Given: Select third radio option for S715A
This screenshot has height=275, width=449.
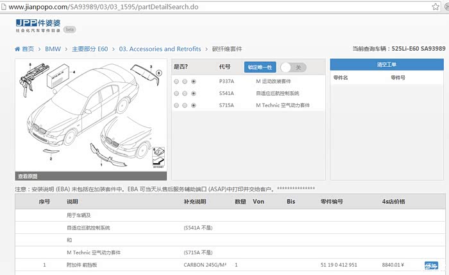Looking at the screenshot, I should coord(194,105).
